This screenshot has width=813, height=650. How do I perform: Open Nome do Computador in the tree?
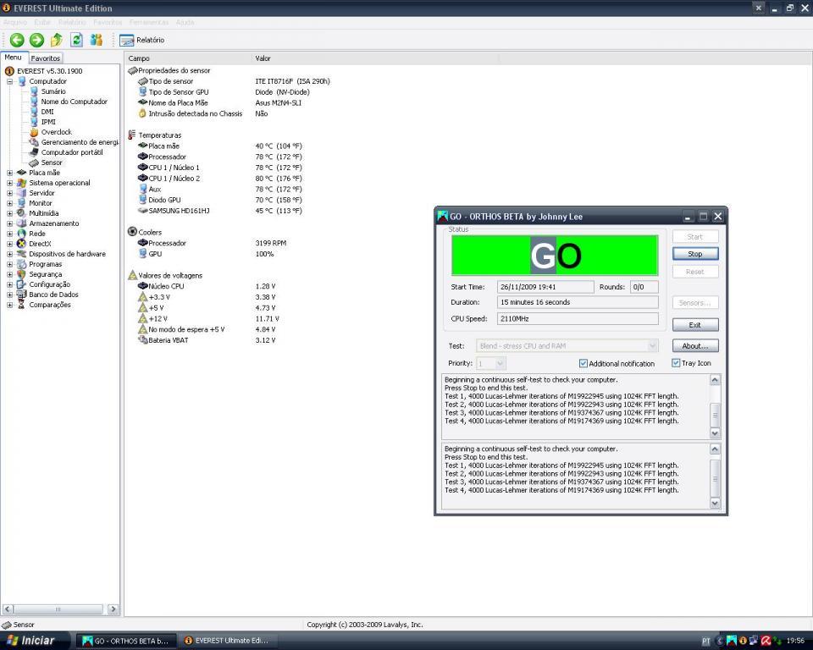coord(75,102)
